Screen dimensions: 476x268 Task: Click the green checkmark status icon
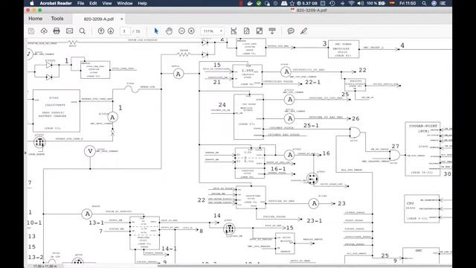pos(259,3)
